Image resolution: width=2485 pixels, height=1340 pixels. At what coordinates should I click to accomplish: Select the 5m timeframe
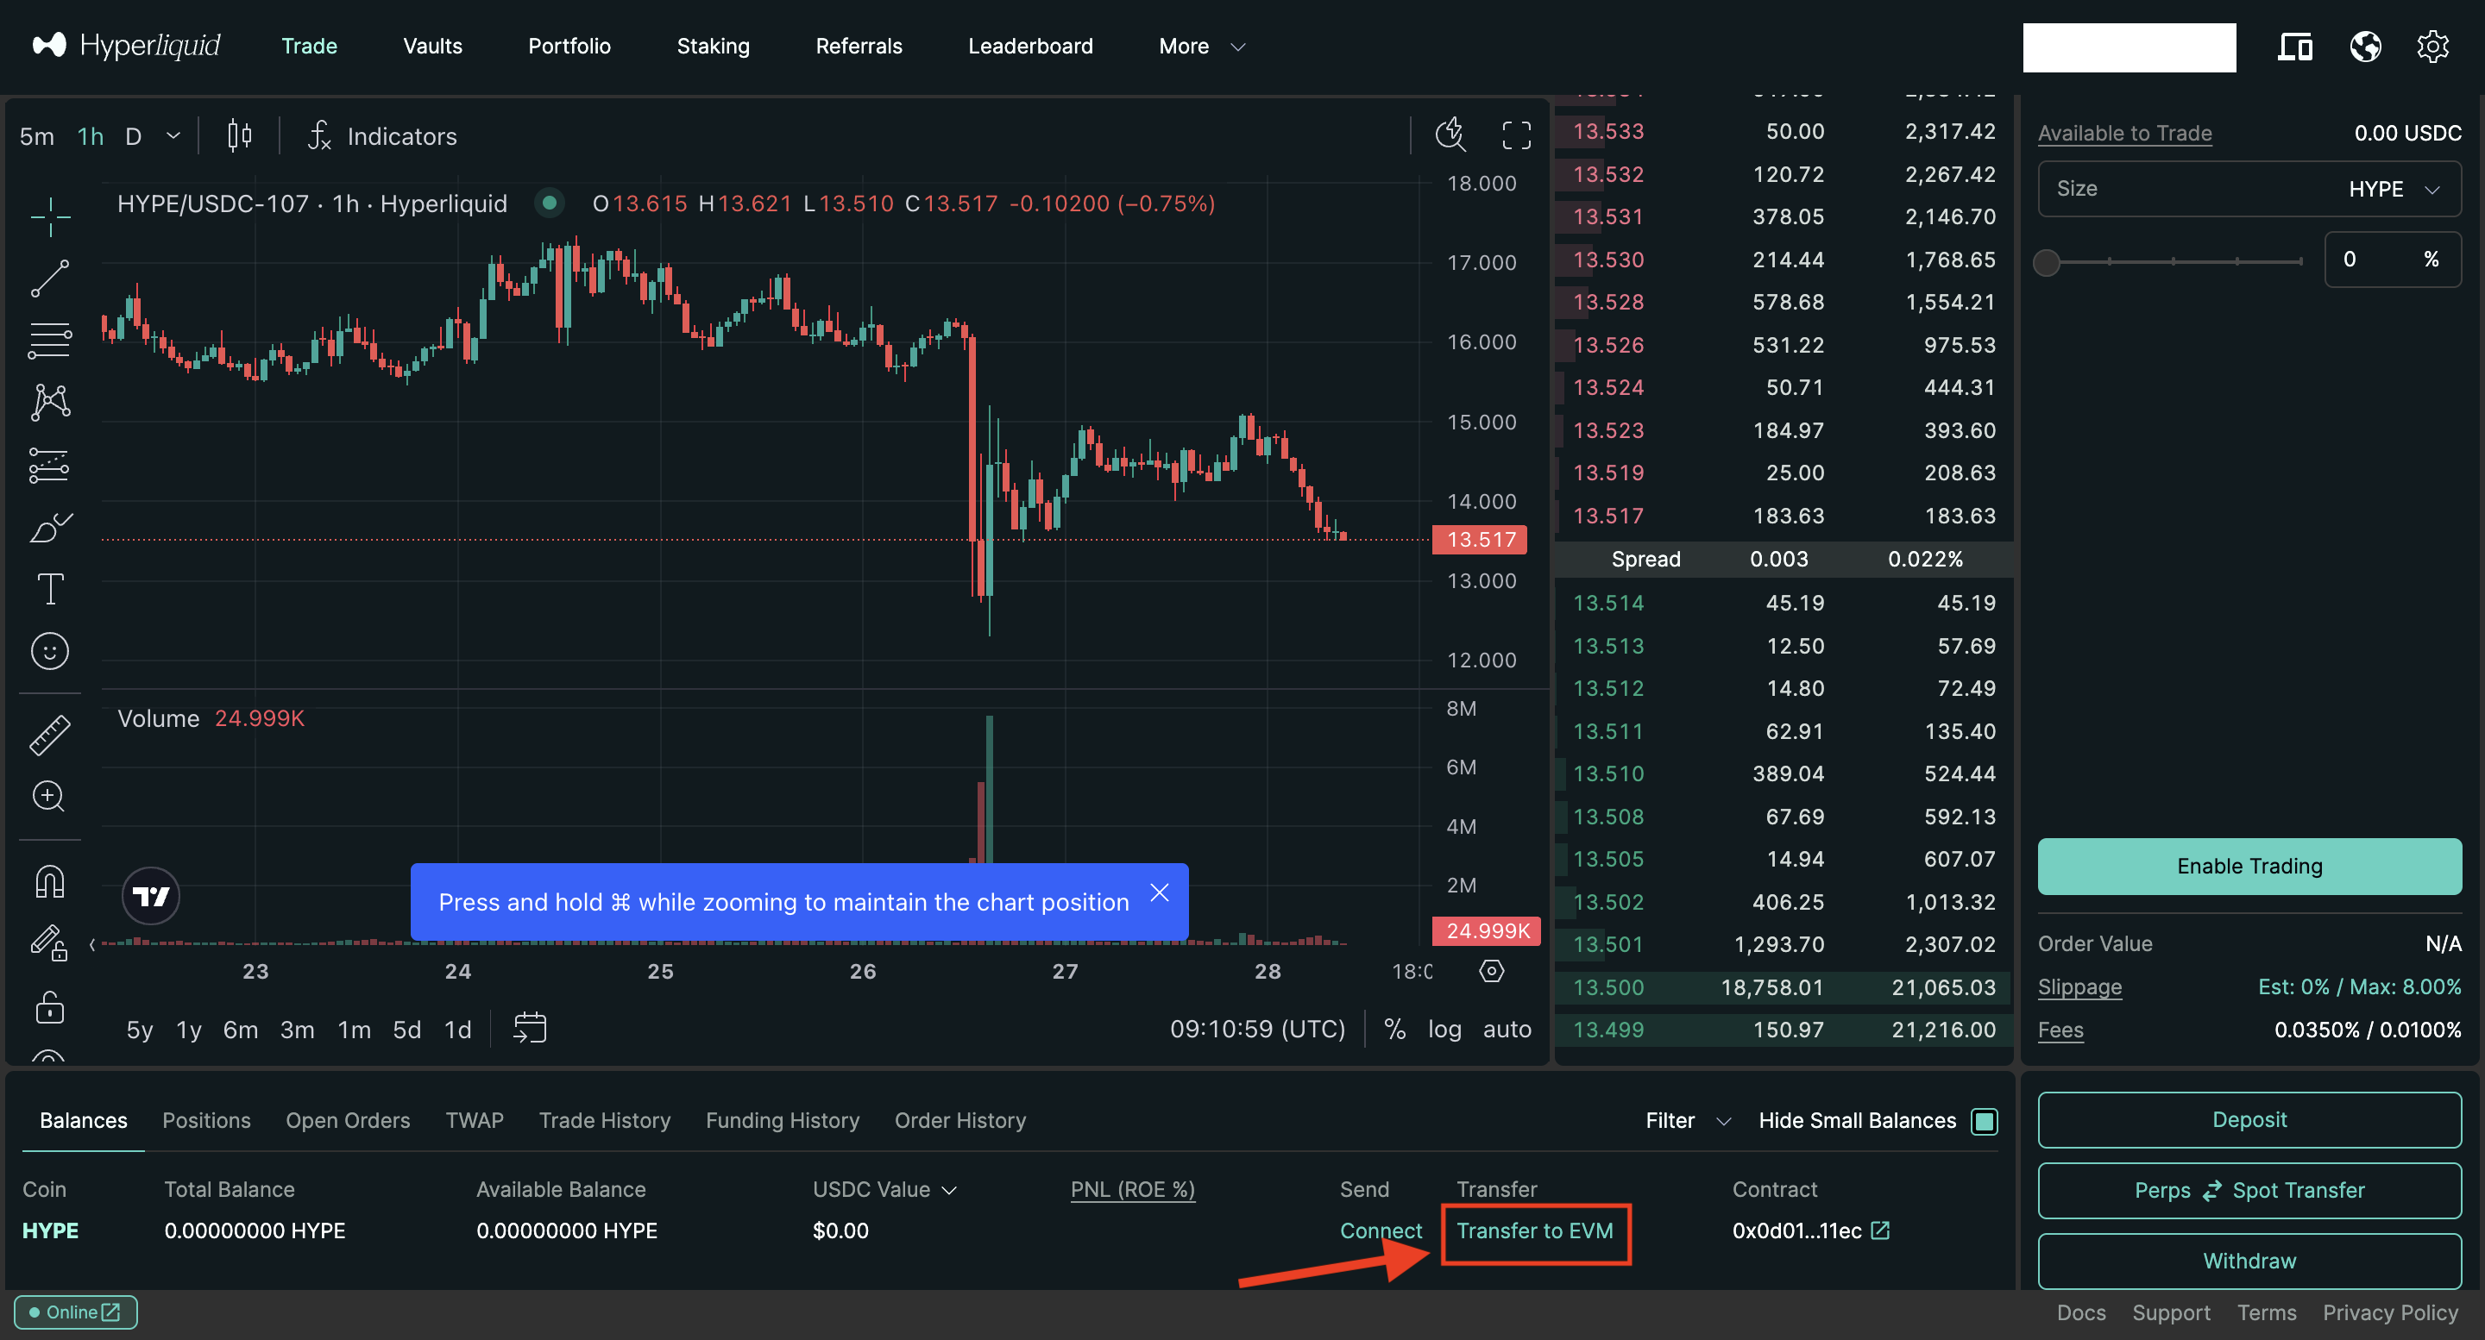36,136
